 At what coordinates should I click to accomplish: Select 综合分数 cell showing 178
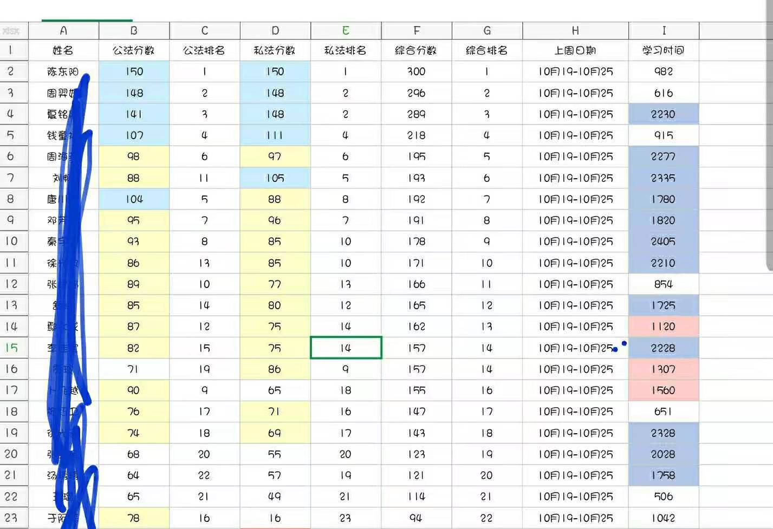pyautogui.click(x=417, y=241)
